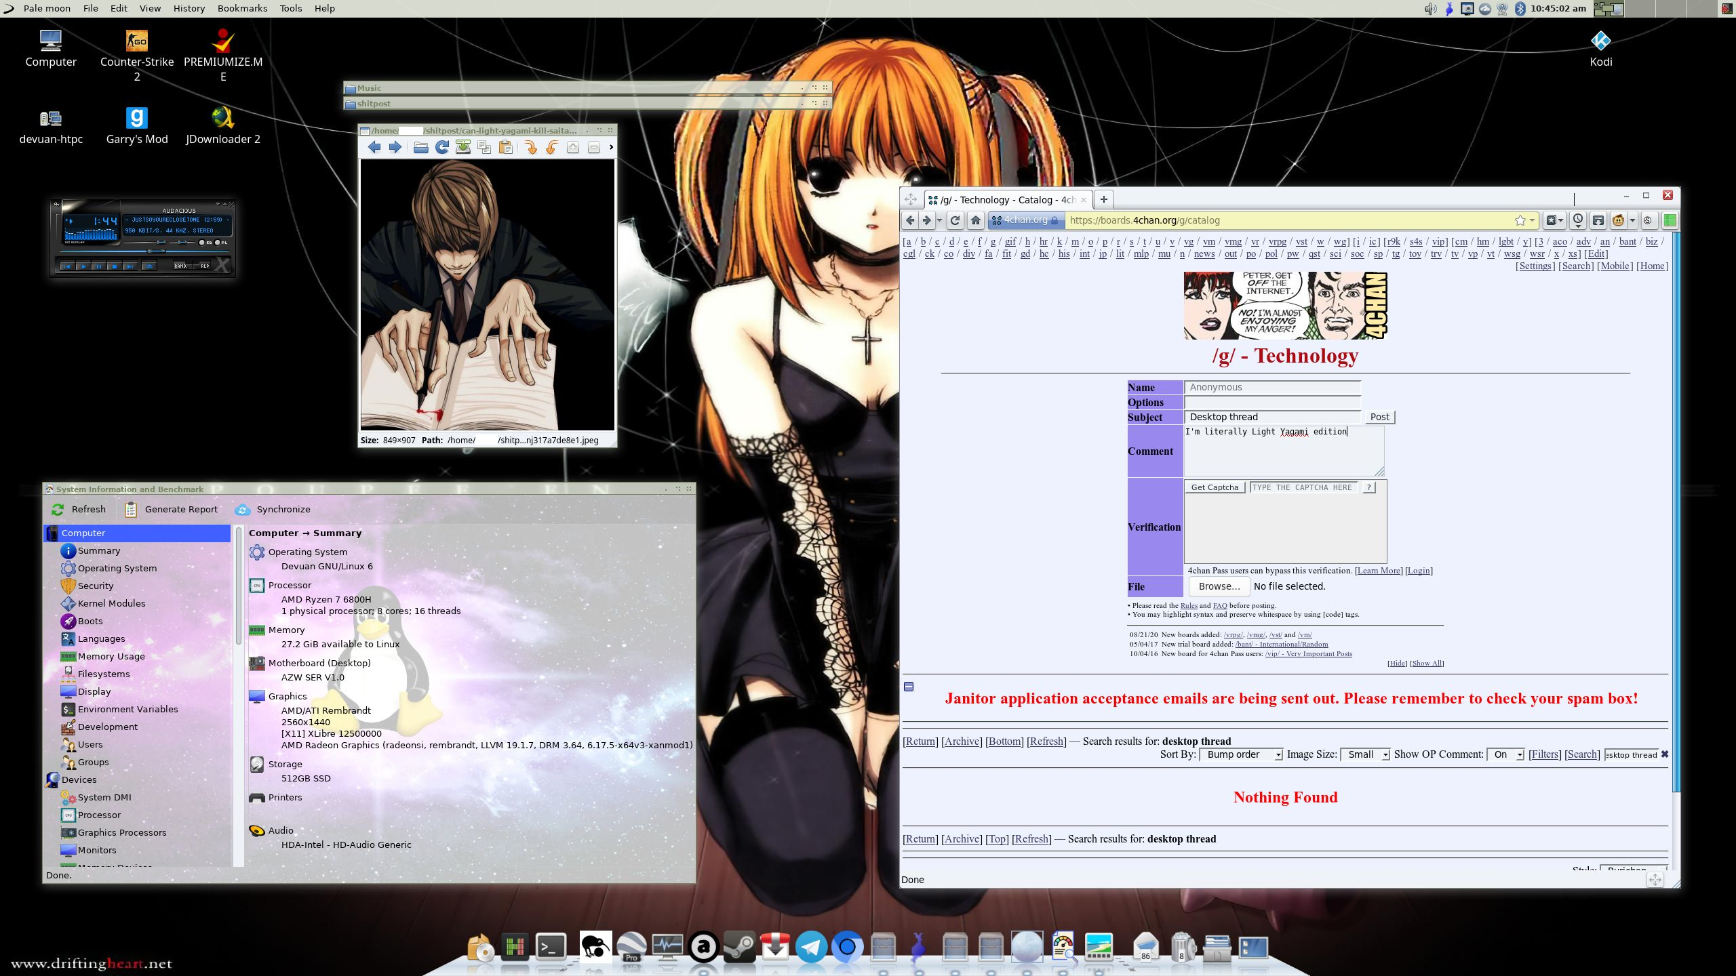Rotate image clockwise in image viewer
Image resolution: width=1736 pixels, height=976 pixels.
[x=530, y=147]
